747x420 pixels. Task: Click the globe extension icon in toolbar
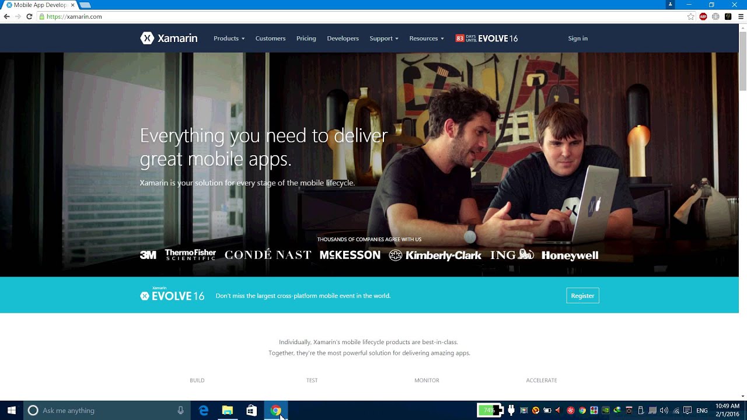pos(715,16)
